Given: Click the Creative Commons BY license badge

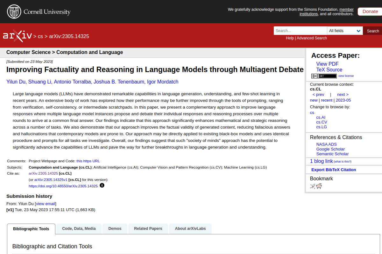Looking at the screenshot, I should (x=324, y=76).
